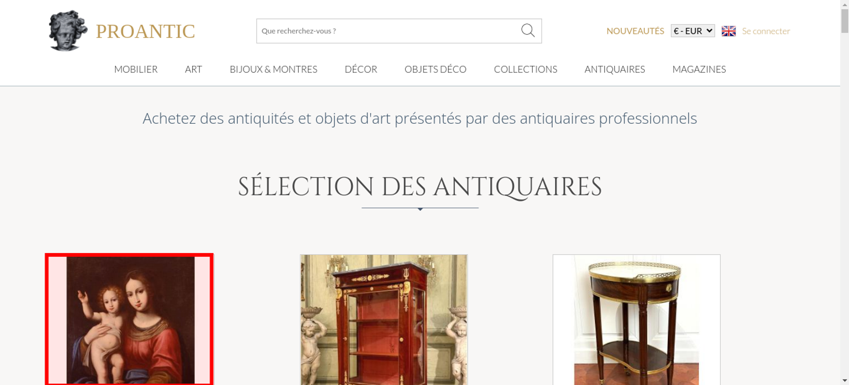Open the COLLECTIONS menu
849x385 pixels.
(526, 69)
